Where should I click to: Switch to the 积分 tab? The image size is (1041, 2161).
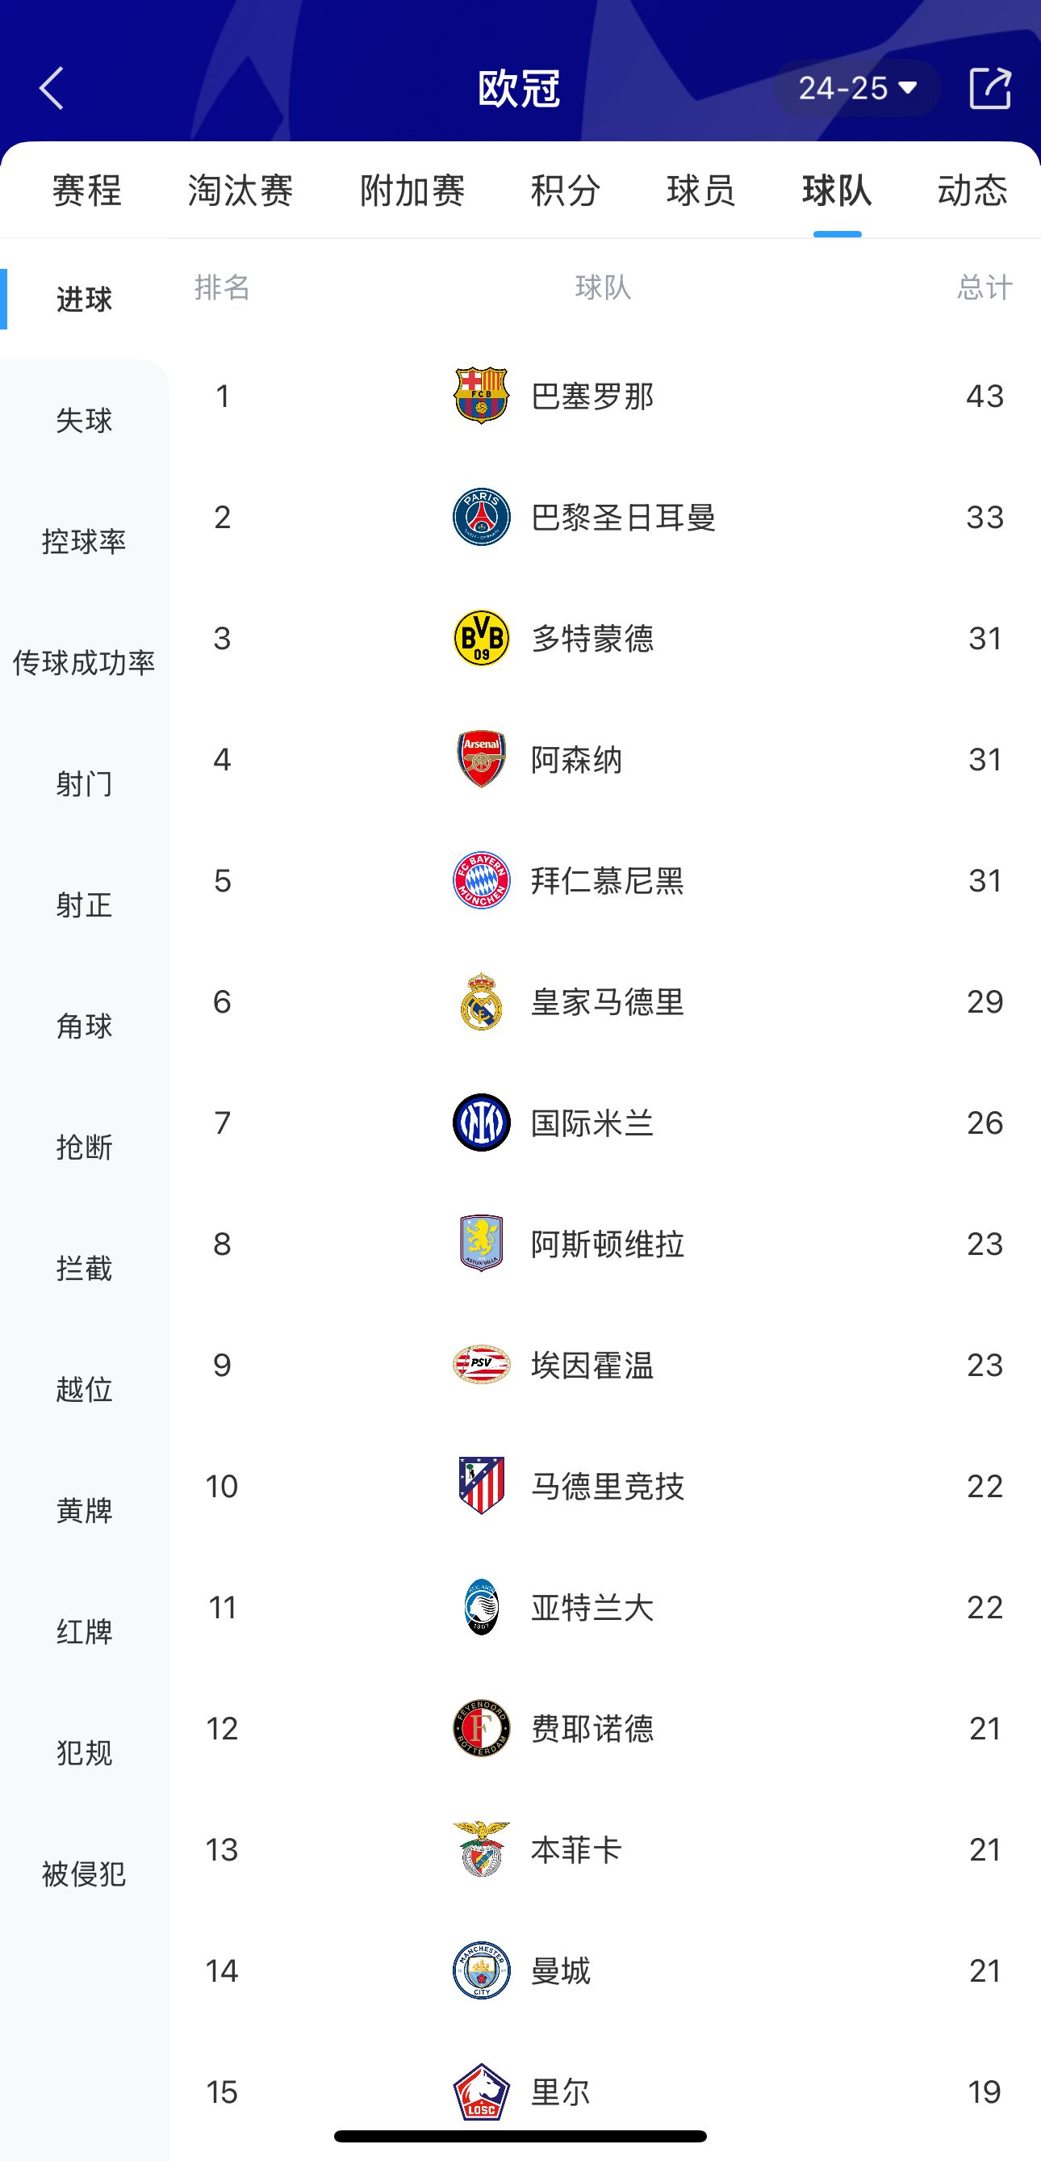(x=566, y=191)
